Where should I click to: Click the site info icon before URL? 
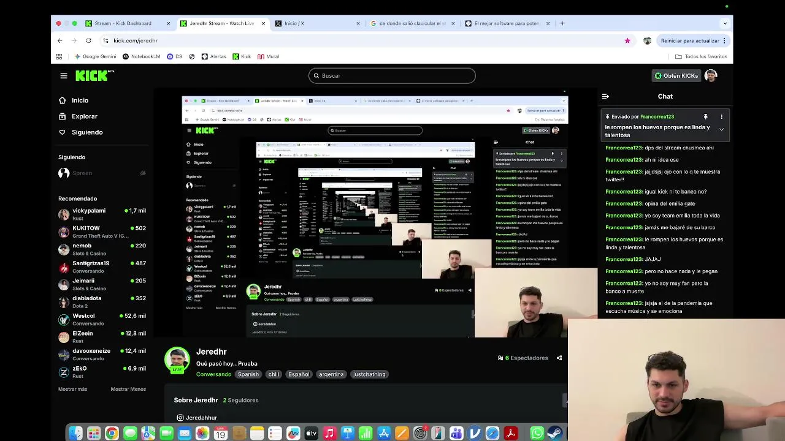pos(105,40)
